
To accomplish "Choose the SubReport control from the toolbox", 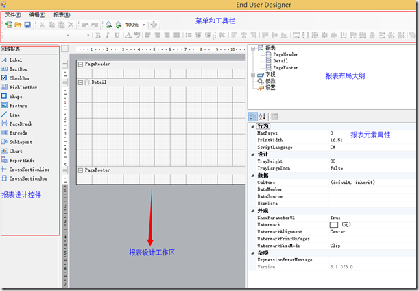I will point(17,142).
